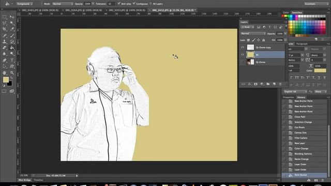Image resolution: width=331 pixels, height=186 pixels.
Task: Select the Magic Wand tool
Action: coord(12,23)
